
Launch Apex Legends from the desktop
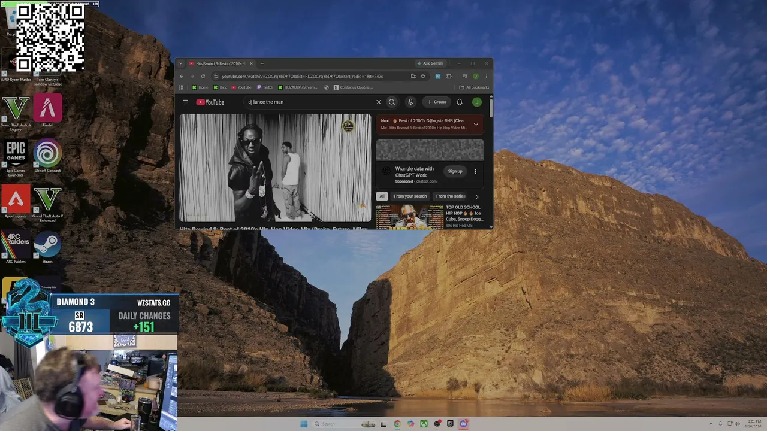[16, 202]
